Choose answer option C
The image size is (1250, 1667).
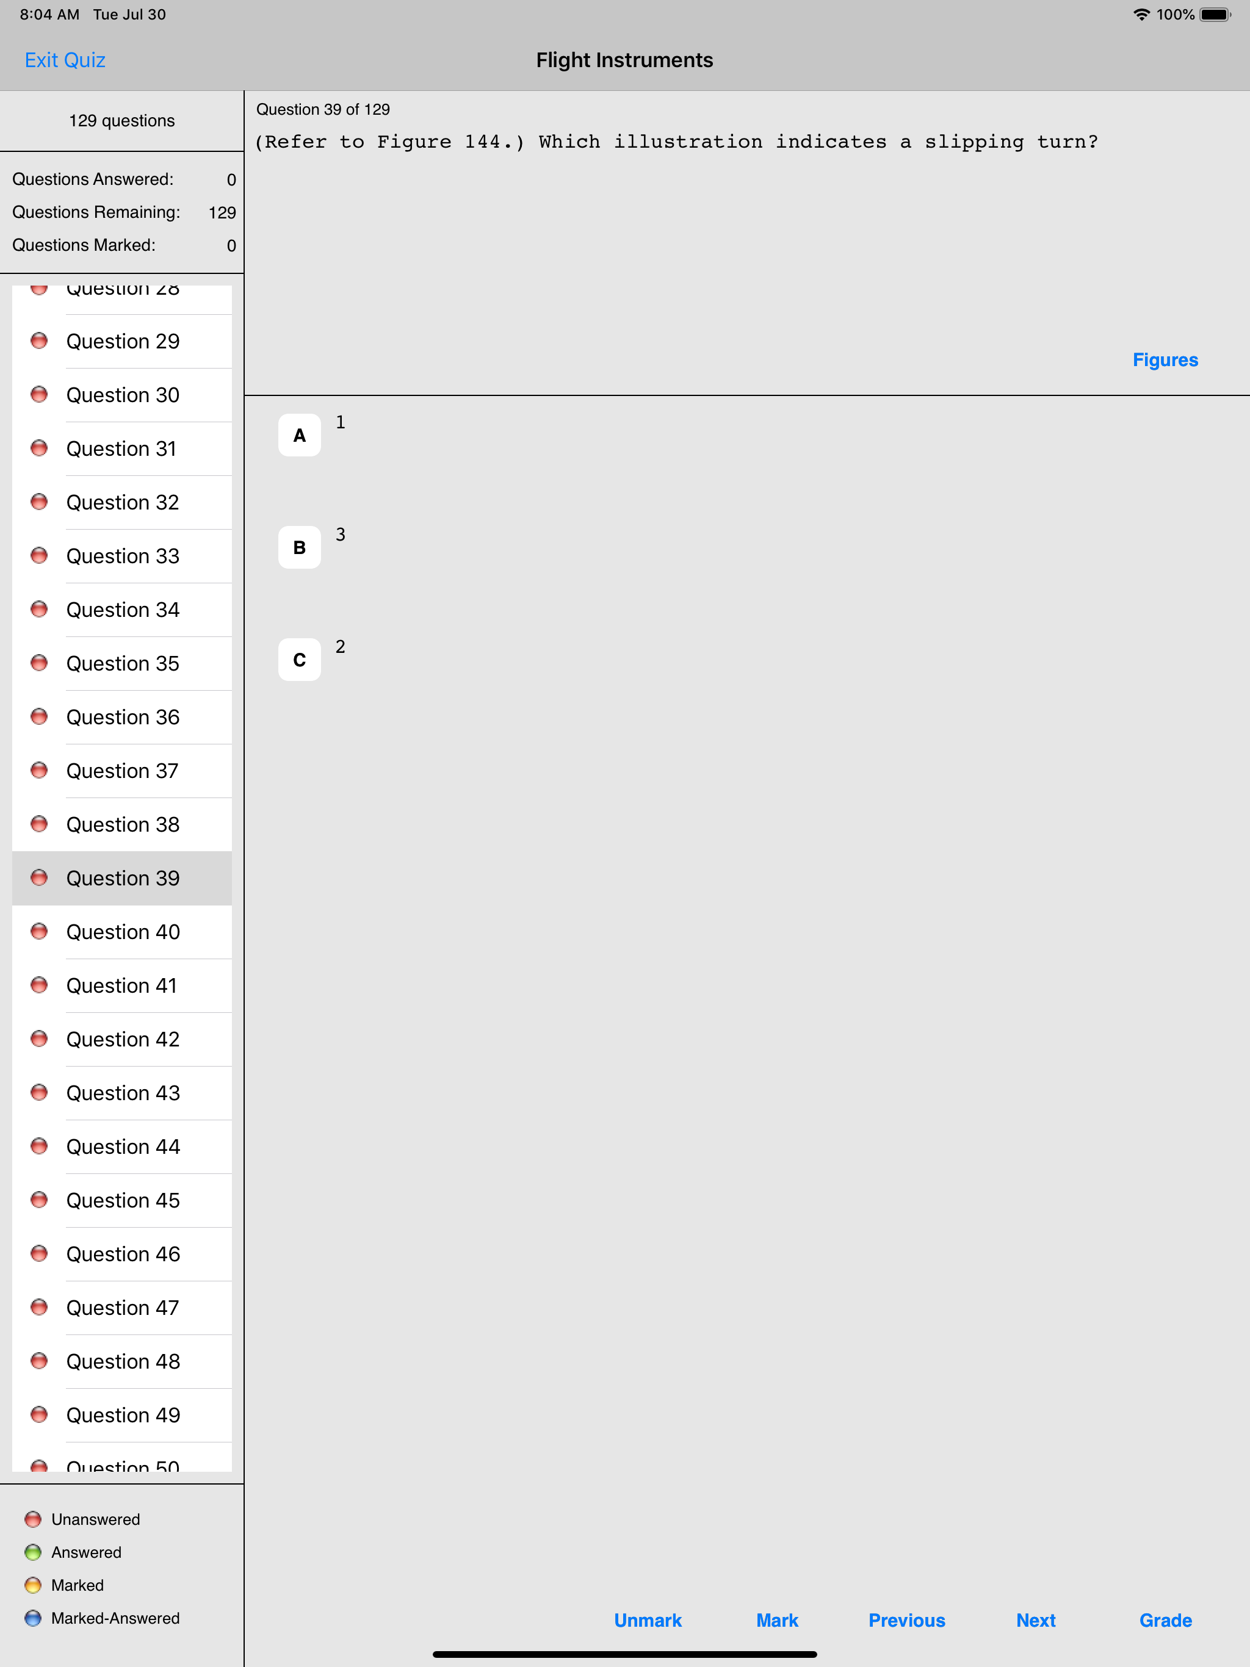pos(299,660)
